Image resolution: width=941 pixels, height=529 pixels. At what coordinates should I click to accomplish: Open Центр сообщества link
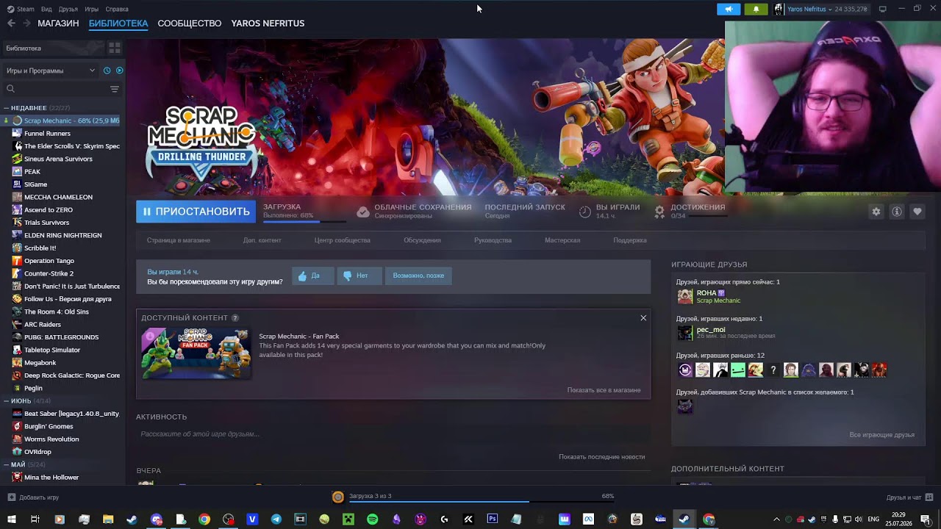tap(343, 240)
